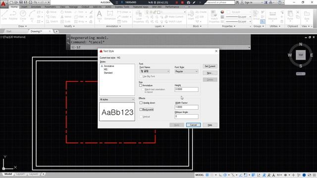This screenshot has height=178, width=317.
Task: Open the Font Style dropdown showing Regular
Action: pos(186,71)
